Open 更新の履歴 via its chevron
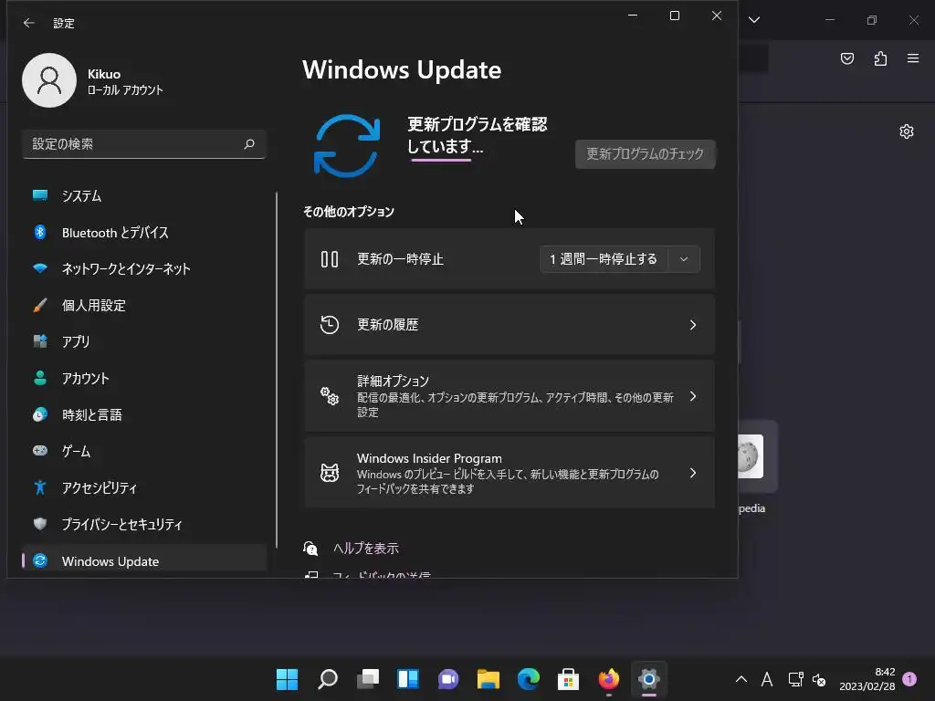935x701 pixels. tap(692, 325)
